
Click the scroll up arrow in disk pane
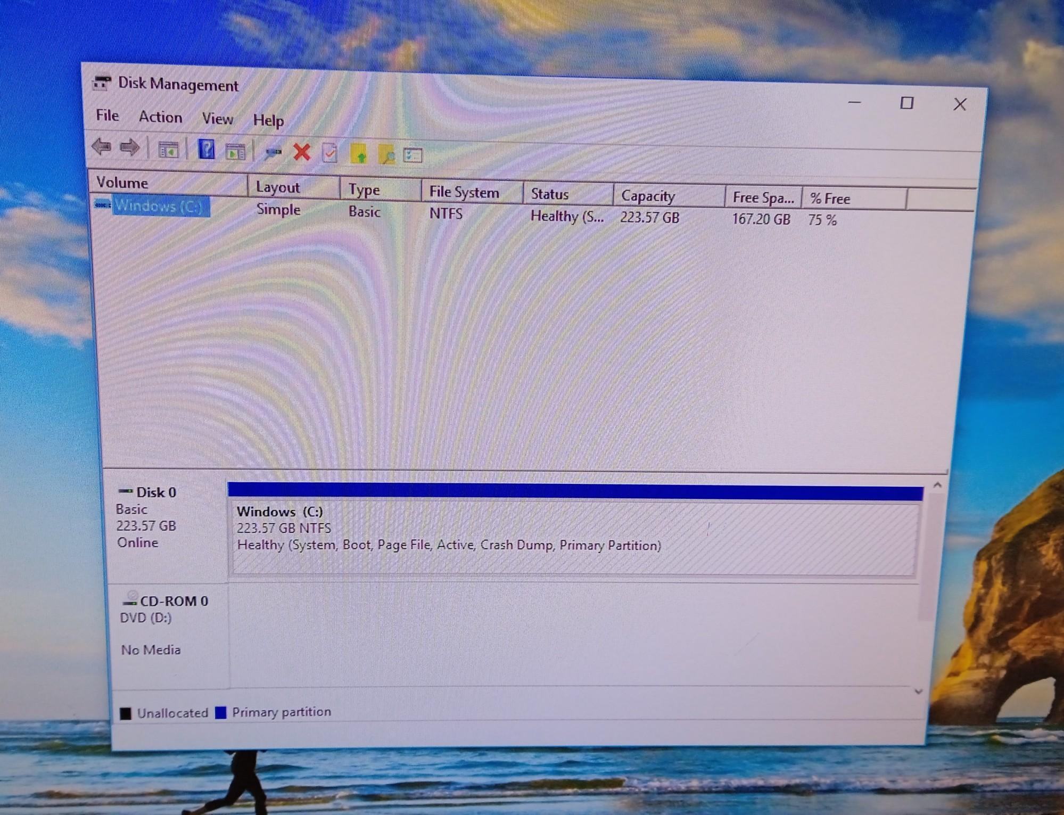(x=937, y=484)
